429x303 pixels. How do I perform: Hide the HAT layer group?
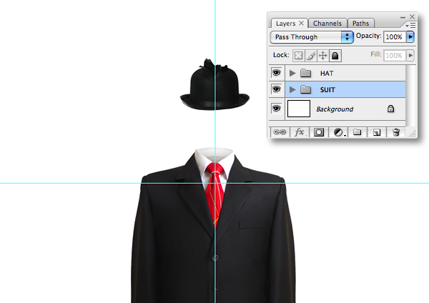[x=276, y=73]
